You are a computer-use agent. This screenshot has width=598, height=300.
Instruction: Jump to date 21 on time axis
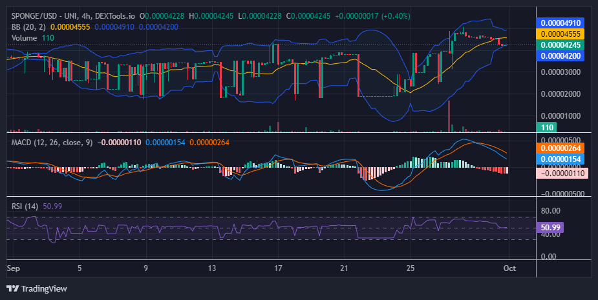pyautogui.click(x=344, y=268)
